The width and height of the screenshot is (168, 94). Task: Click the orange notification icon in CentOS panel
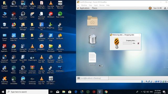tap(150, 8)
